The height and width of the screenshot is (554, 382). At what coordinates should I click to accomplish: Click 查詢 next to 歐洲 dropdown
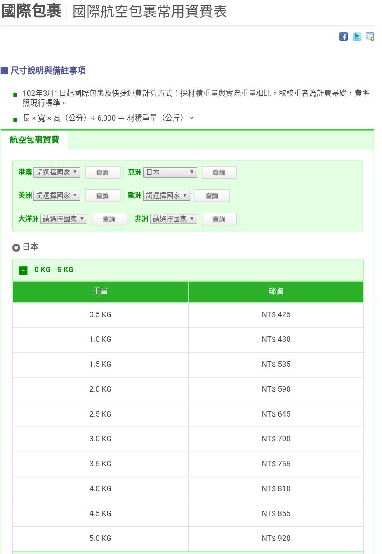coord(212,196)
